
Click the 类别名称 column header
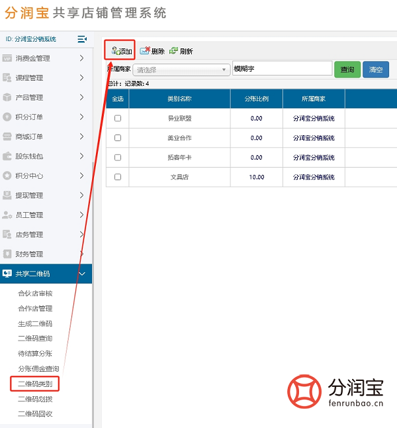point(179,99)
